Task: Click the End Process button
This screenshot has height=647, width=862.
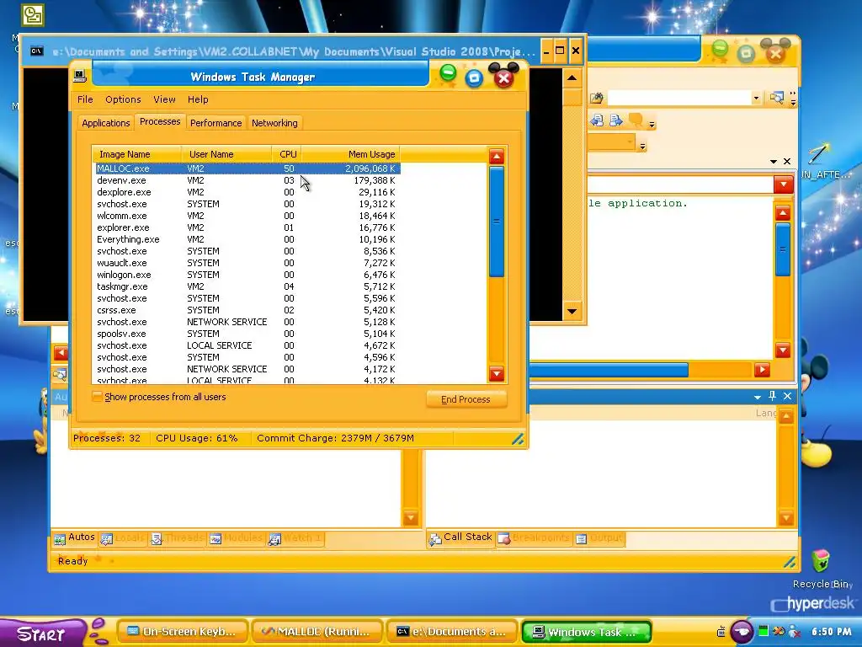Action: 466,399
